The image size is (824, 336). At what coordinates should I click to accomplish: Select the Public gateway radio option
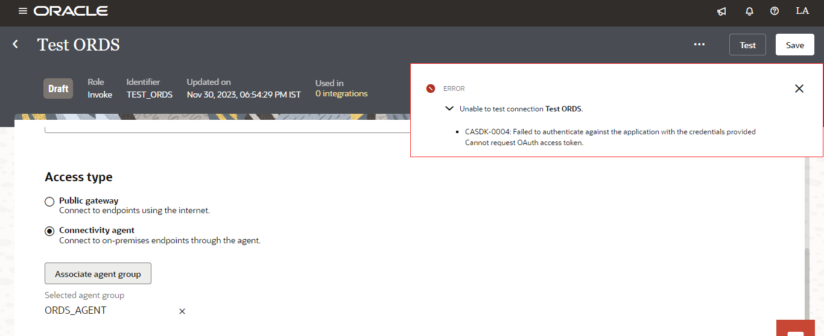(x=50, y=201)
